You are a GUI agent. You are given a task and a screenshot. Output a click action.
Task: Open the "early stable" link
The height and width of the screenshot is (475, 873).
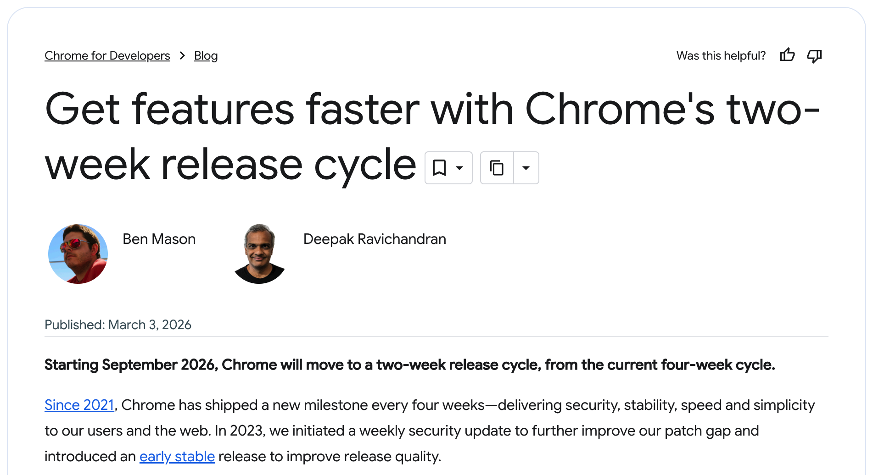pos(177,456)
